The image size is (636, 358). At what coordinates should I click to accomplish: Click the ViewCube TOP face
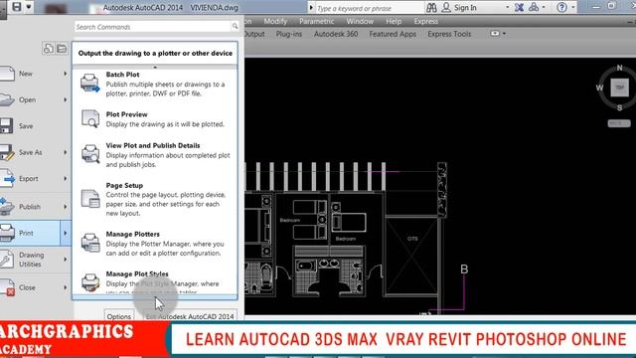619,88
